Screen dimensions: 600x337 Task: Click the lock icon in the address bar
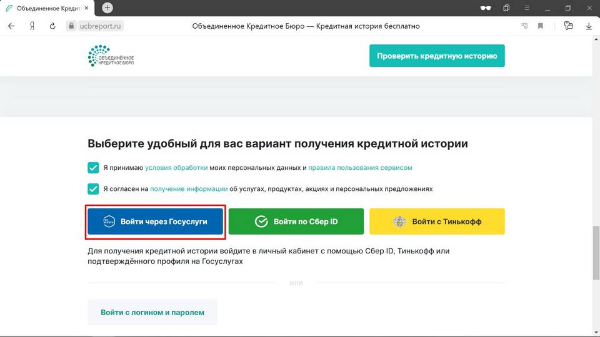coord(71,26)
